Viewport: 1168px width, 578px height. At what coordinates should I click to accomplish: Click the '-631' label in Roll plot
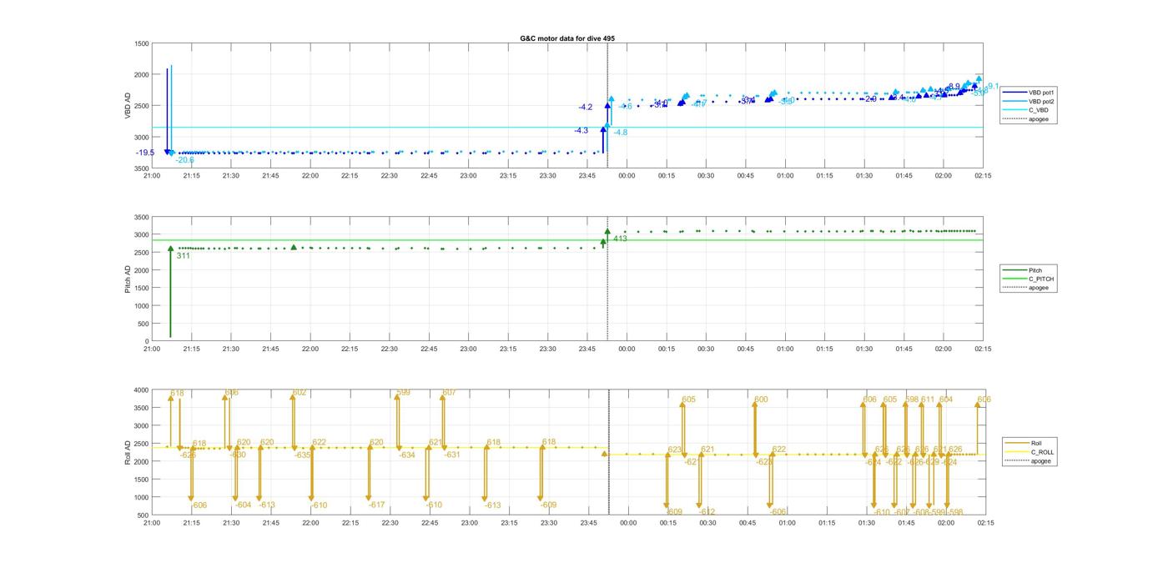point(451,455)
